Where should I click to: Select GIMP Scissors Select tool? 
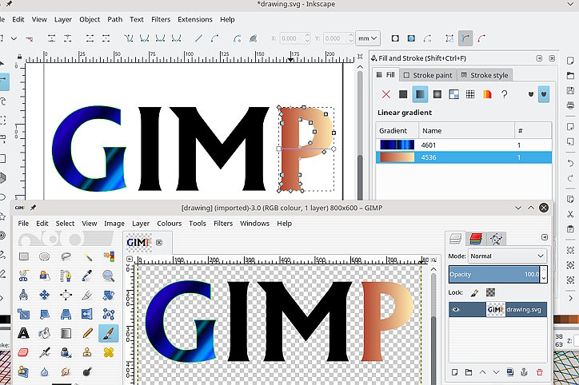(24, 276)
